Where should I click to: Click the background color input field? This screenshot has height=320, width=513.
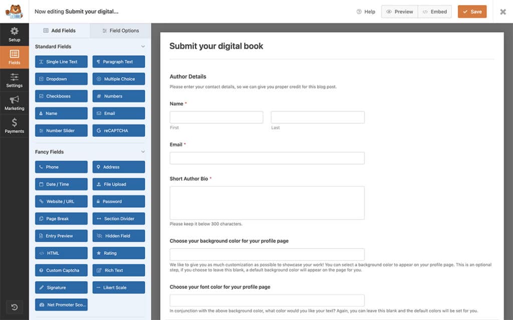pyautogui.click(x=267, y=254)
